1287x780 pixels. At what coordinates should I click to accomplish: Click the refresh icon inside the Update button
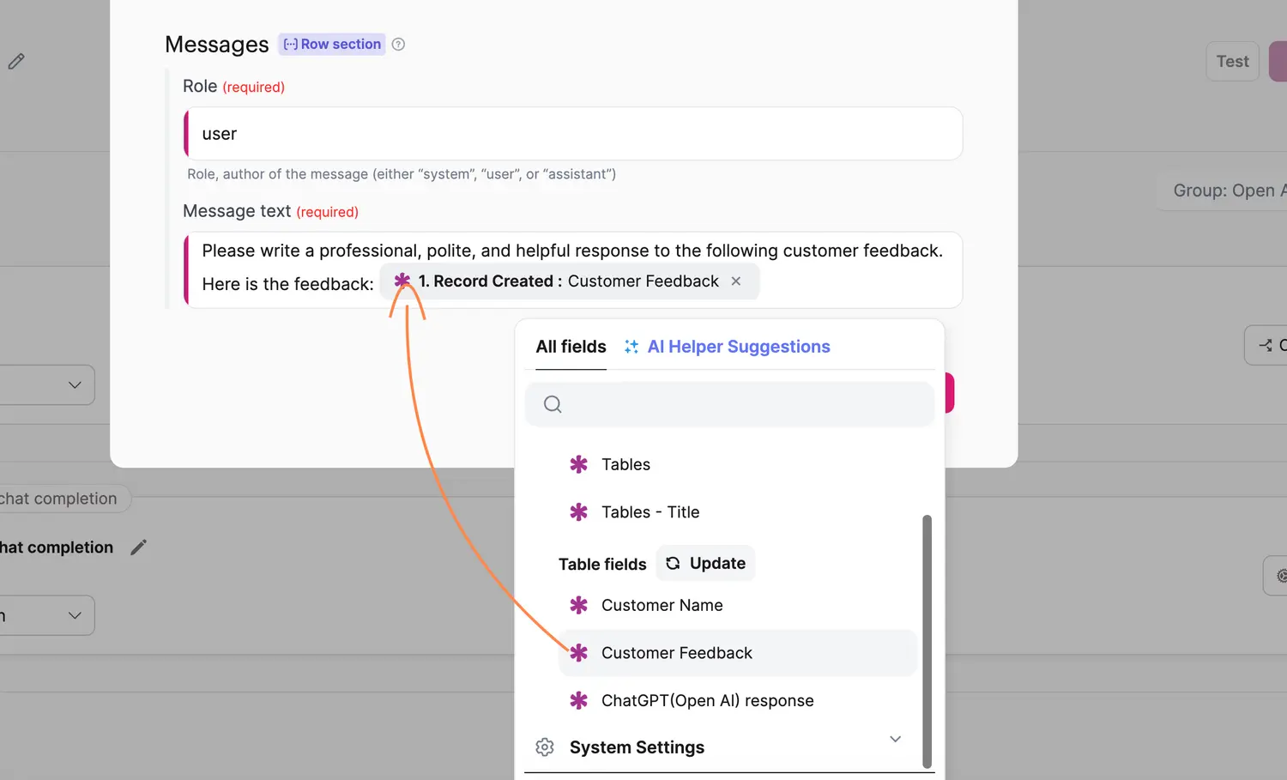(672, 563)
